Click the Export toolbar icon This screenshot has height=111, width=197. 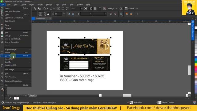pos(63,9)
